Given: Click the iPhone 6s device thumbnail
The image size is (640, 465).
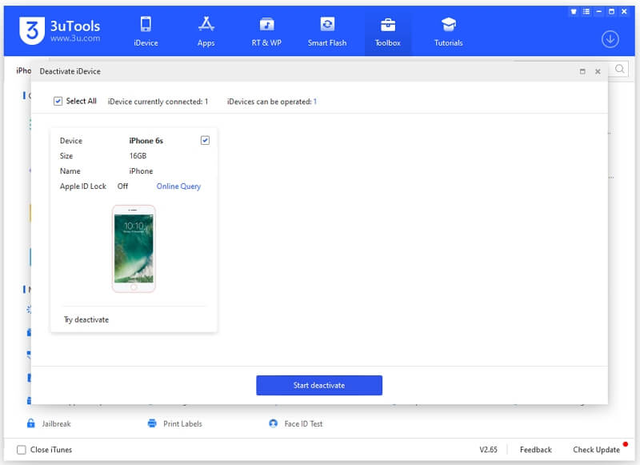Looking at the screenshot, I should click(134, 248).
